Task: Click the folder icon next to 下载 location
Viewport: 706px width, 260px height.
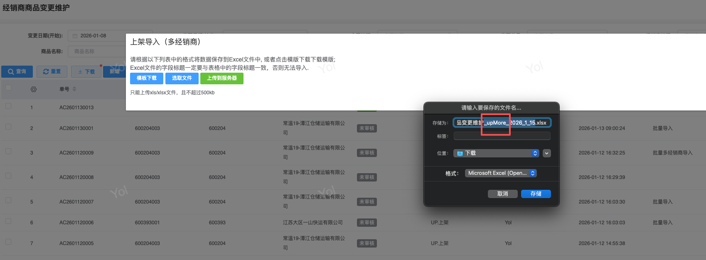Action: 460,153
